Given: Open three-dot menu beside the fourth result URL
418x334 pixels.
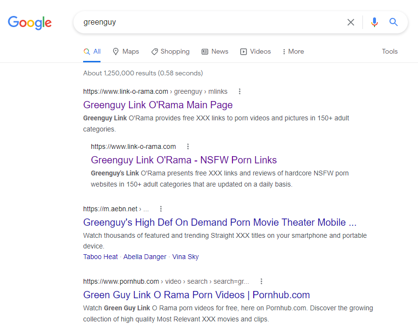Looking at the screenshot, I should coord(261,281).
